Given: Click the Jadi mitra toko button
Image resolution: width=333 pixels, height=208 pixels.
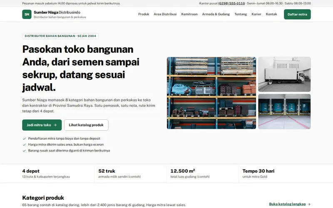Looking at the screenshot, I should (x=42, y=125).
